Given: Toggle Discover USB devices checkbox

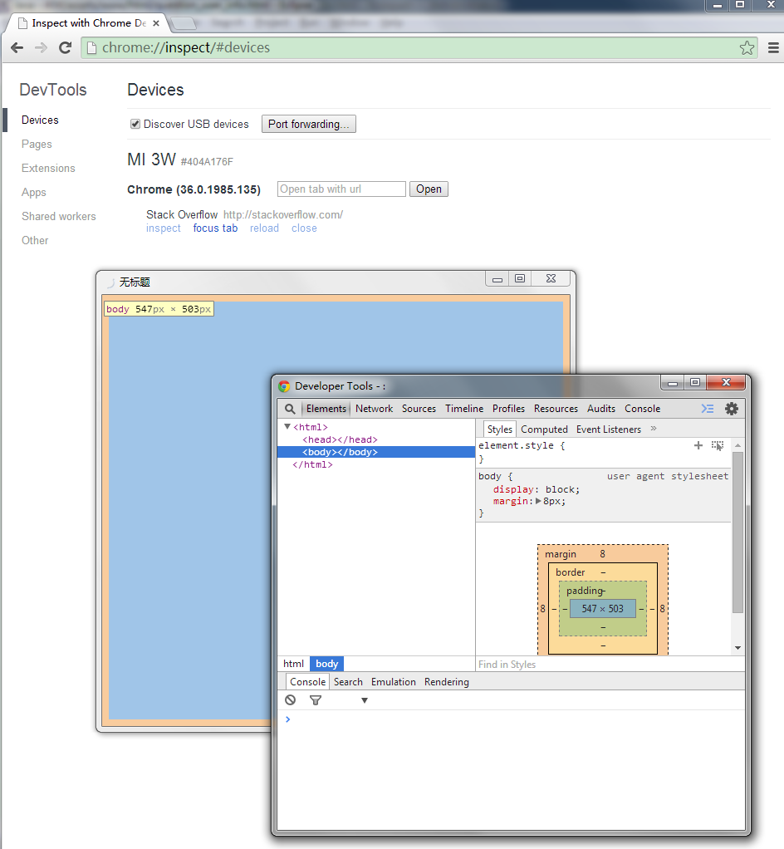Looking at the screenshot, I should [x=135, y=124].
